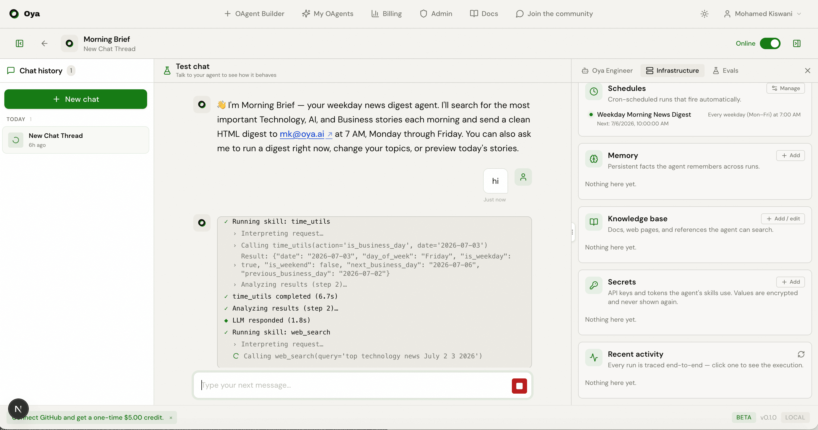The width and height of the screenshot is (818, 430).
Task: Toggle the light/dark theme sun icon
Action: pos(704,14)
